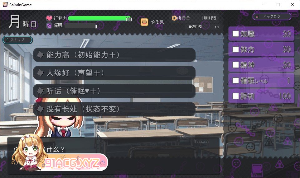
Task: Toggle the 体力 checkbox
Action: (x=235, y=49)
